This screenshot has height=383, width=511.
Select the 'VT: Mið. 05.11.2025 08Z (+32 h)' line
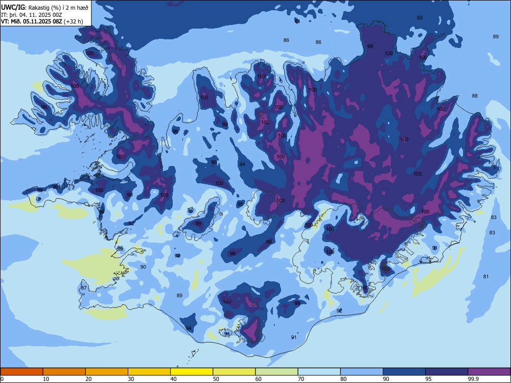[42, 21]
